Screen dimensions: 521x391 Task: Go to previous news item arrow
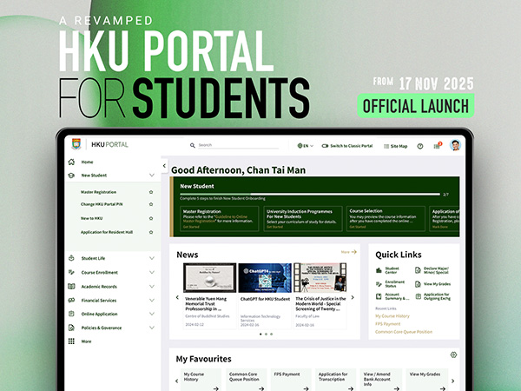[177, 297]
